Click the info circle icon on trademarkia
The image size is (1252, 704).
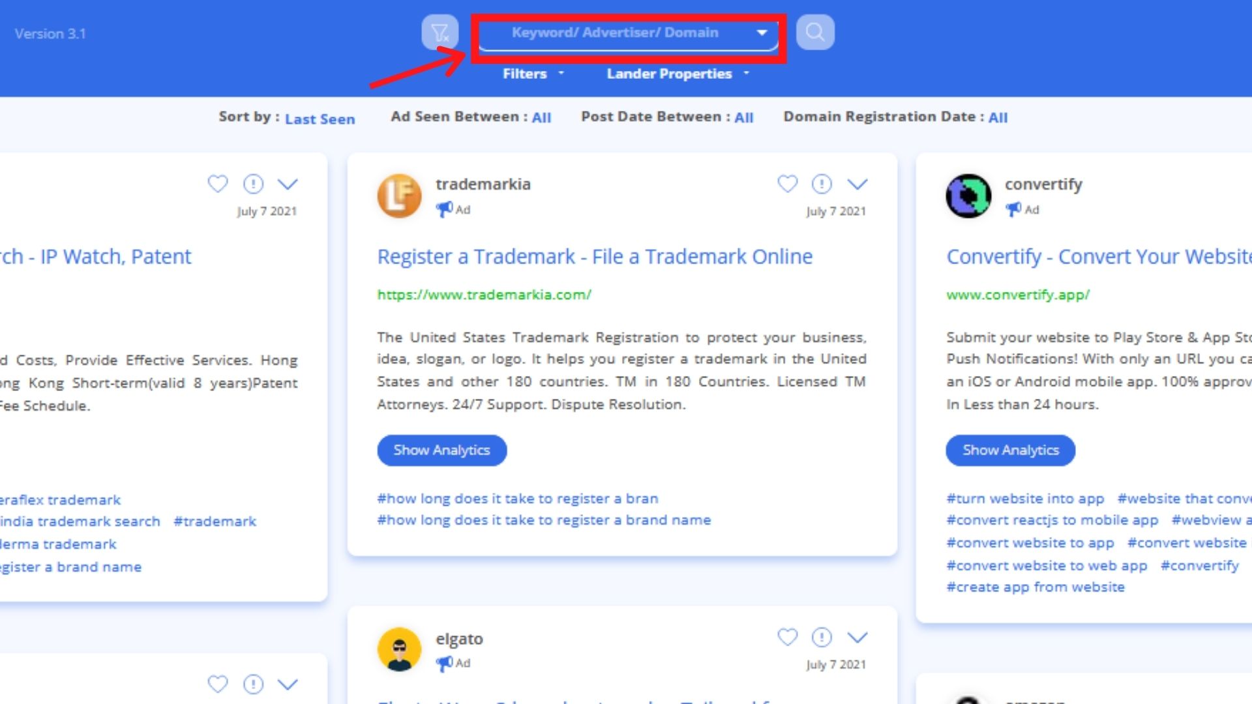pos(822,183)
